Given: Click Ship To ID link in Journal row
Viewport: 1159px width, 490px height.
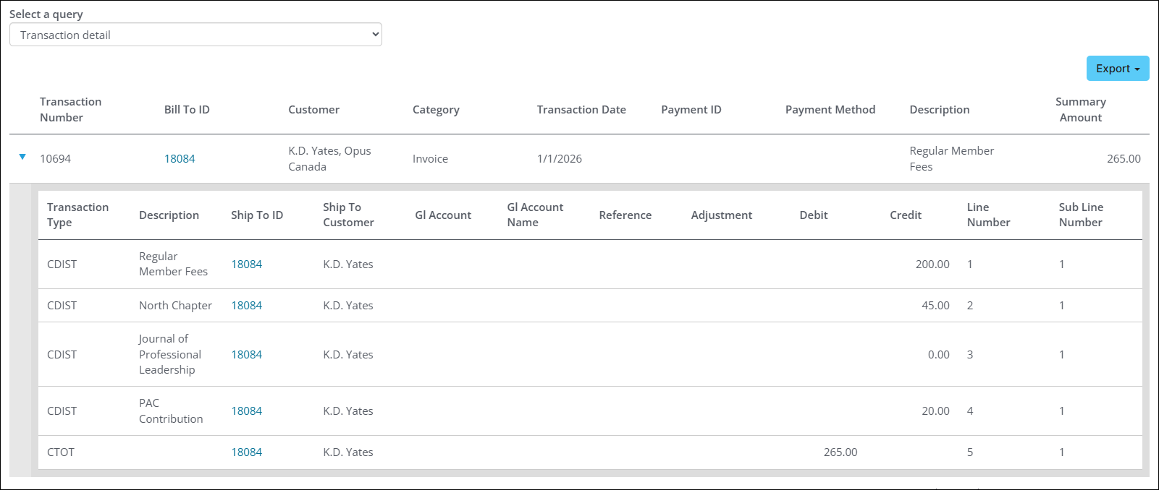Looking at the screenshot, I should (246, 355).
